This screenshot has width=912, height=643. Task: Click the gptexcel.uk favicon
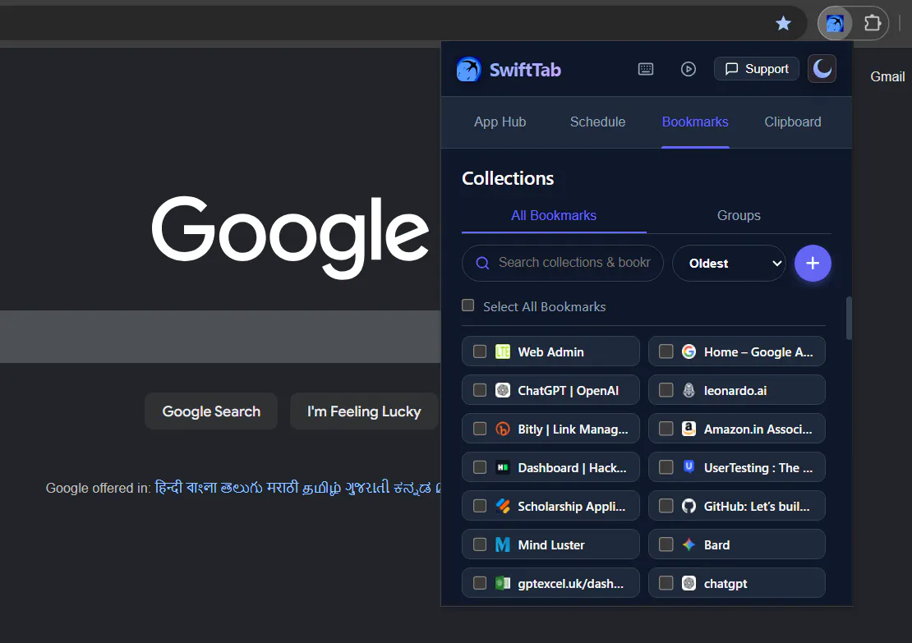coord(503,583)
